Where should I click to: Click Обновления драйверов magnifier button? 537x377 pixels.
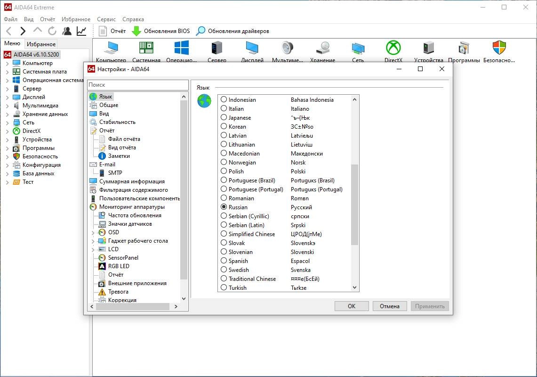232,31
